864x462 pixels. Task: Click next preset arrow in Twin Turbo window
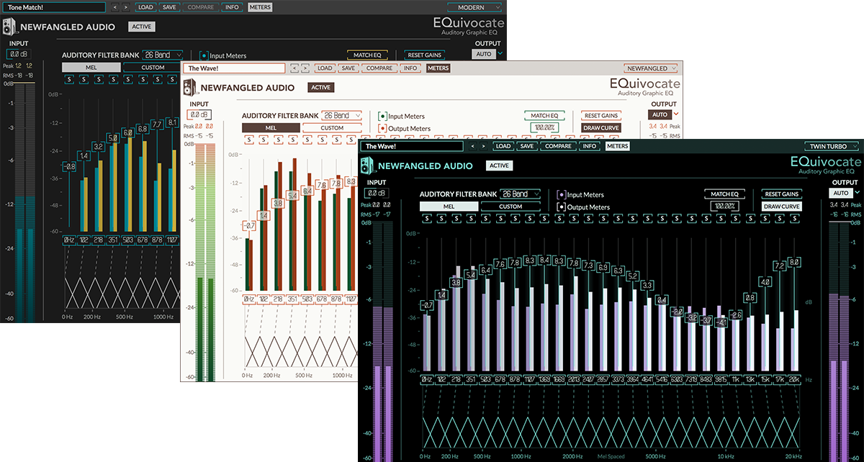pyautogui.click(x=485, y=146)
